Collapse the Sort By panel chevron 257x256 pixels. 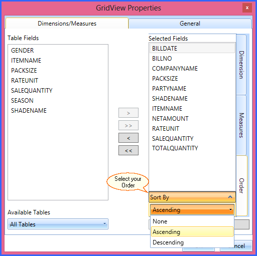230,197
